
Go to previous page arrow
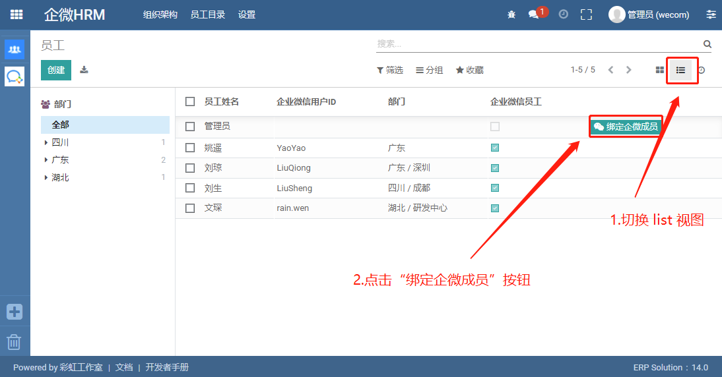[610, 70]
